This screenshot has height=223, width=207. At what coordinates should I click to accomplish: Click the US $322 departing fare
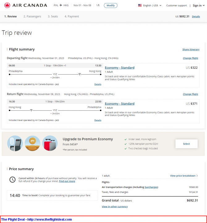tap(192, 68)
